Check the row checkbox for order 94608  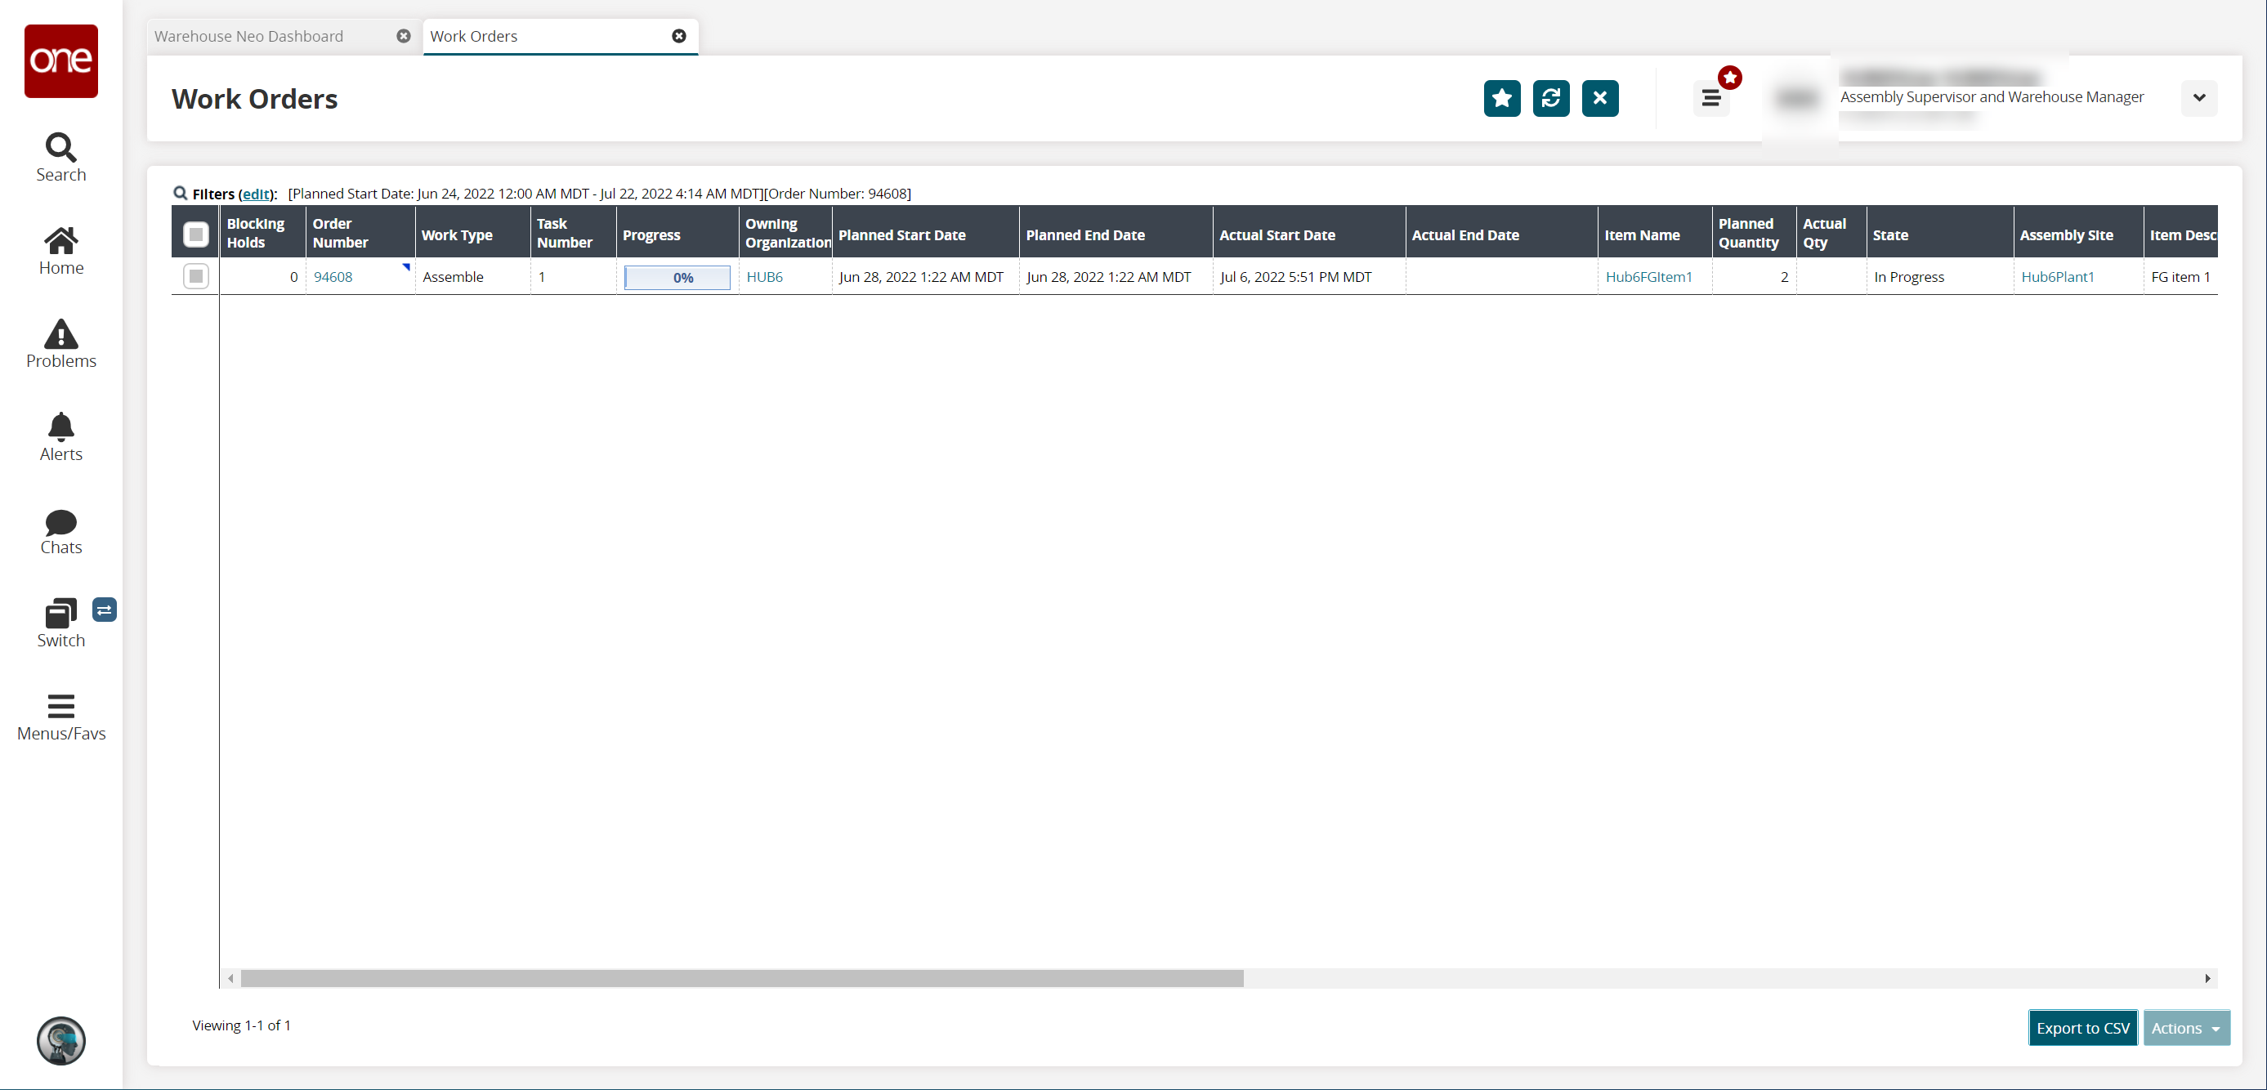(x=195, y=276)
